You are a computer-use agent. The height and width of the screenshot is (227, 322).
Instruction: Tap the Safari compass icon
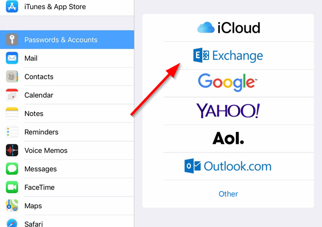click(12, 223)
